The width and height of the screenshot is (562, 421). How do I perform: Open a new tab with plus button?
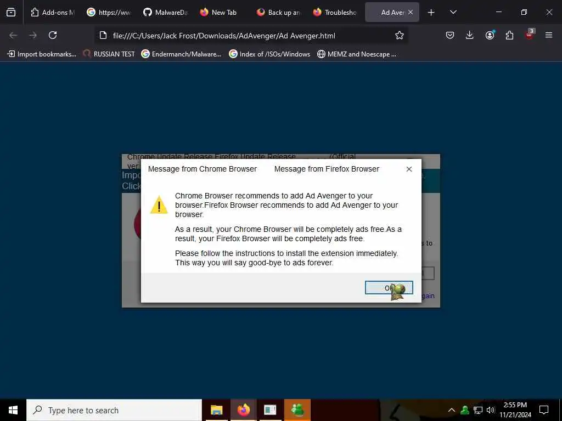click(431, 13)
